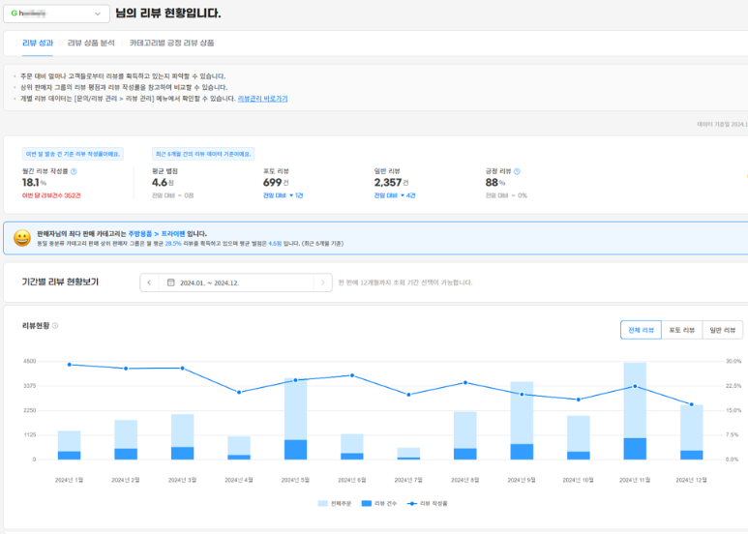748x534 pixels.
Task: Go to previous period with left arrow
Action: click(x=149, y=282)
